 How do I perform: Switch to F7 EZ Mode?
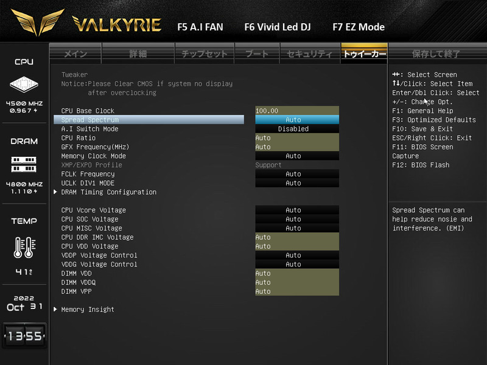click(359, 27)
